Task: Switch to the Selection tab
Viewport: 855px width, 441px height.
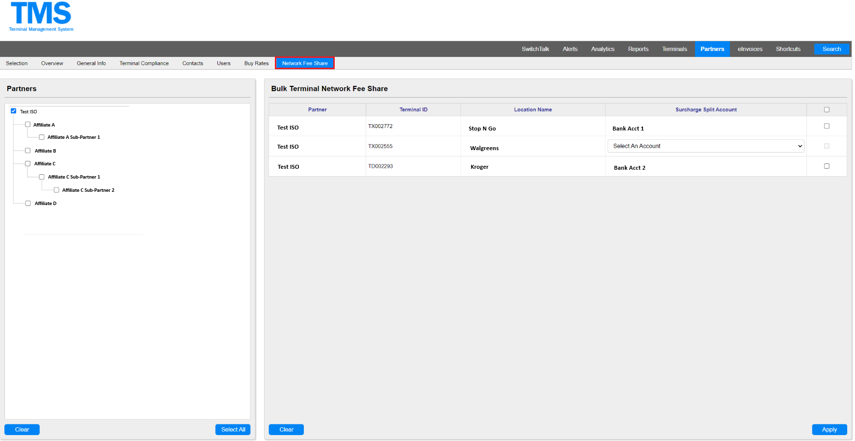Action: point(17,63)
